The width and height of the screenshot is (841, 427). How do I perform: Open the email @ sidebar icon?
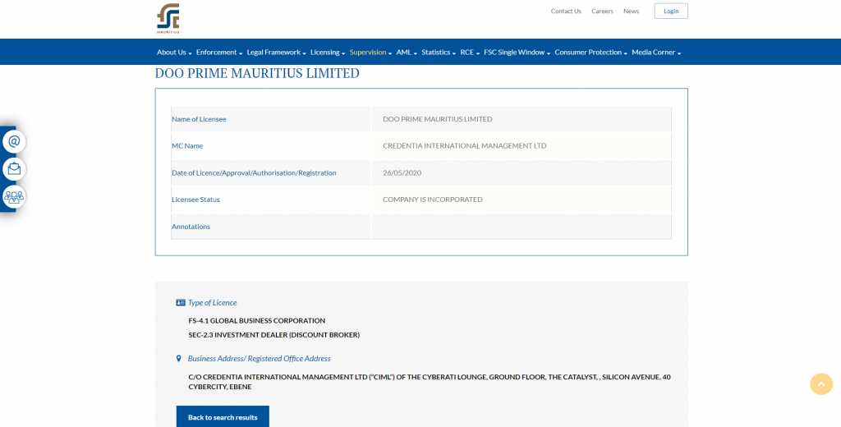tap(14, 142)
